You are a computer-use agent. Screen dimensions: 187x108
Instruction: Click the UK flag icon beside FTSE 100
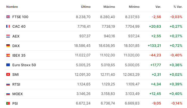coord(8,17)
